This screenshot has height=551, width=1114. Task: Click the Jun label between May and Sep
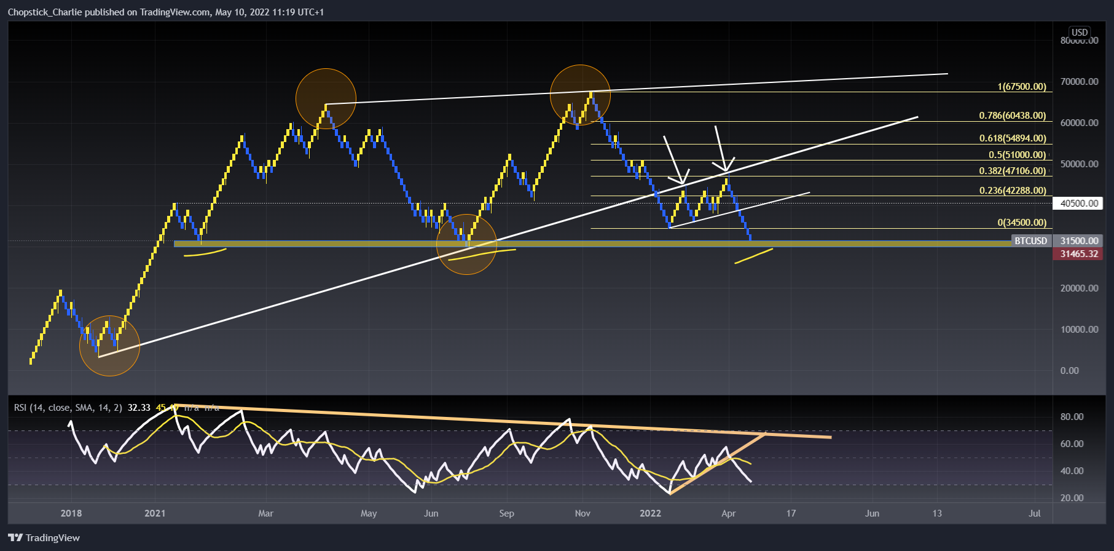pos(431,513)
